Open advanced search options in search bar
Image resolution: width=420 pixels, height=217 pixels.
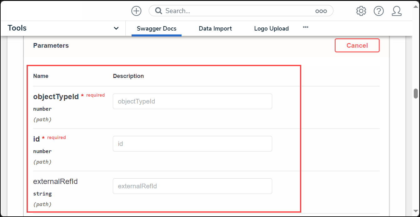pos(321,11)
